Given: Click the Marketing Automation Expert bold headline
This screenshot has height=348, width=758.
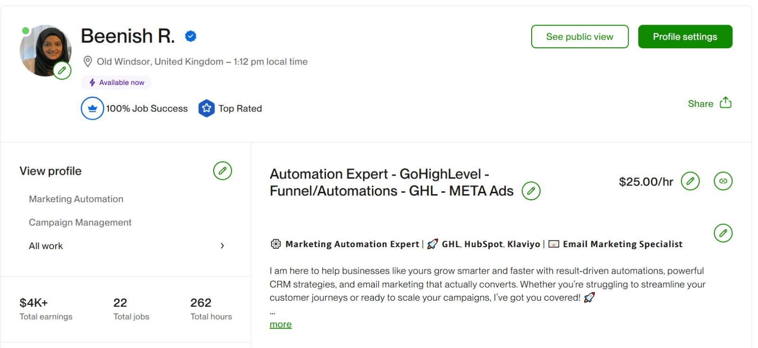Looking at the screenshot, I should coord(352,244).
